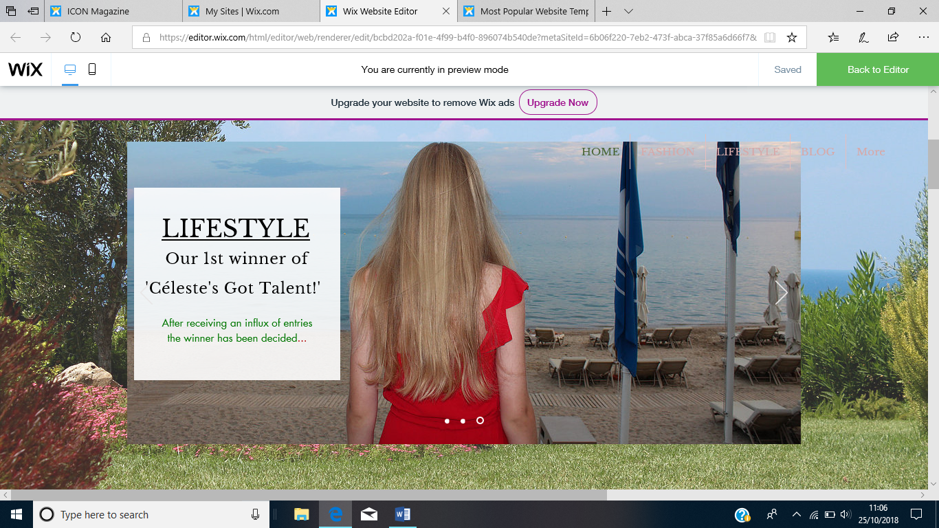Toggle reading view icon

click(x=770, y=38)
